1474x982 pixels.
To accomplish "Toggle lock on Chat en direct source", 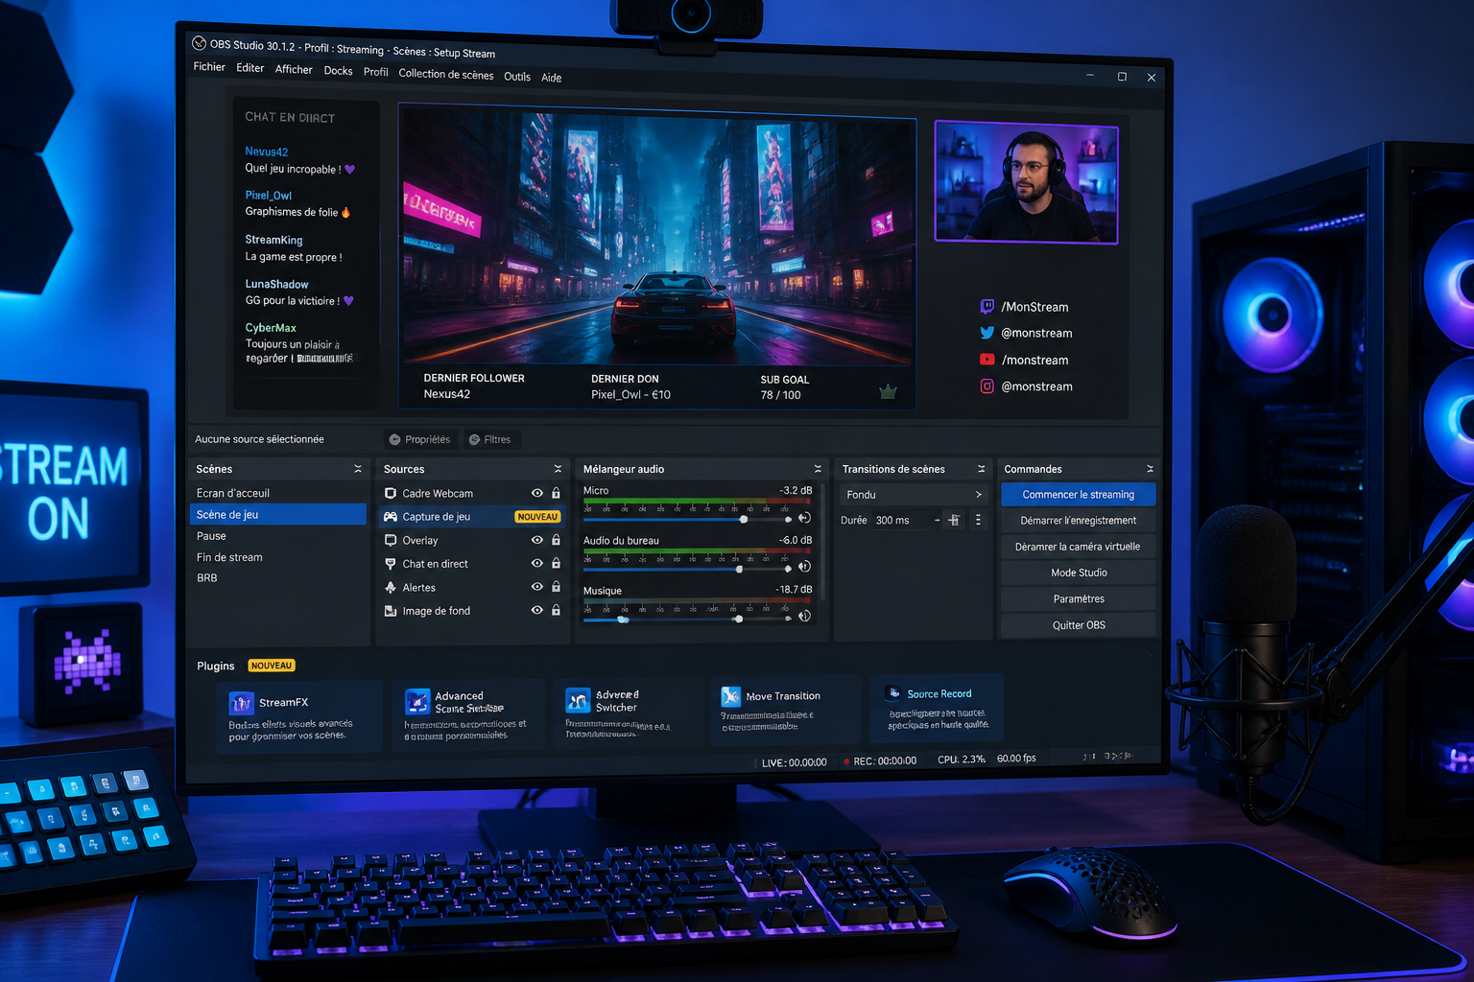I will [556, 563].
